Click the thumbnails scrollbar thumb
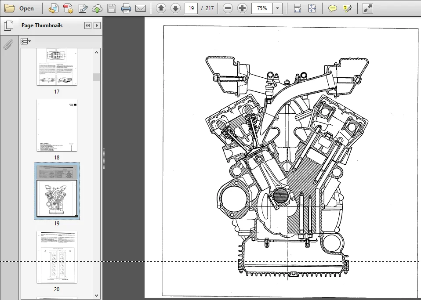 pos(96,77)
